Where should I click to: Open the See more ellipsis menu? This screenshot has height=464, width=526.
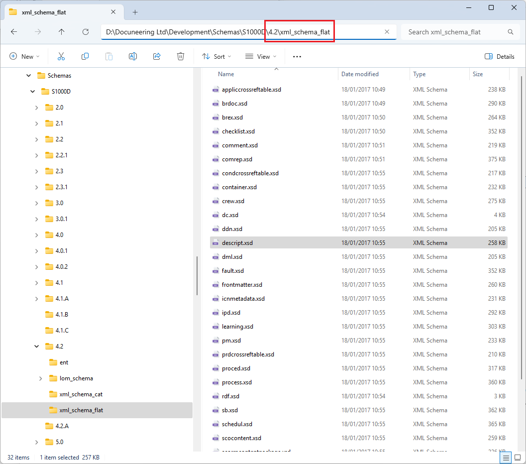(297, 57)
